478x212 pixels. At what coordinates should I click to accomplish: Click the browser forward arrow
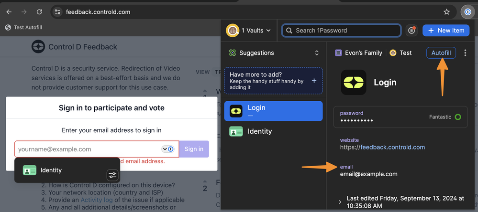coord(24,12)
